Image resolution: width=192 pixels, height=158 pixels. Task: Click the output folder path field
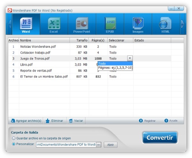(x=66, y=145)
